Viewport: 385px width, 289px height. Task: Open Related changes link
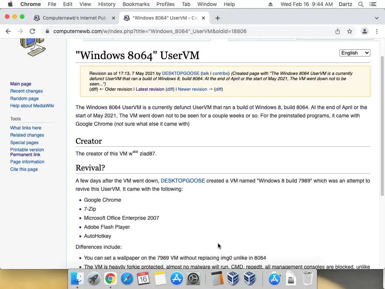click(x=27, y=135)
